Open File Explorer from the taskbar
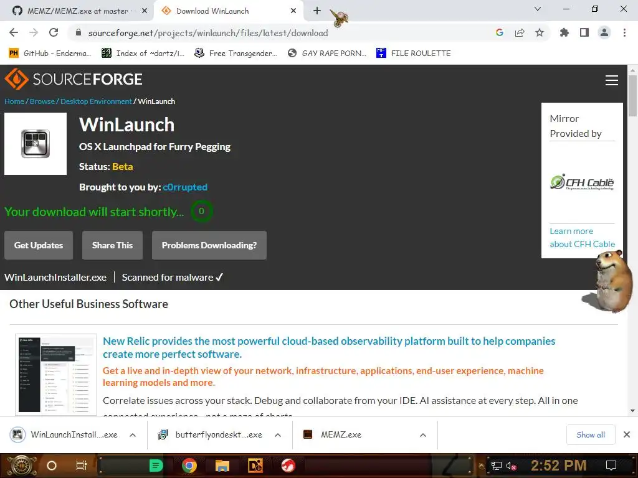638x478 pixels. click(x=222, y=466)
